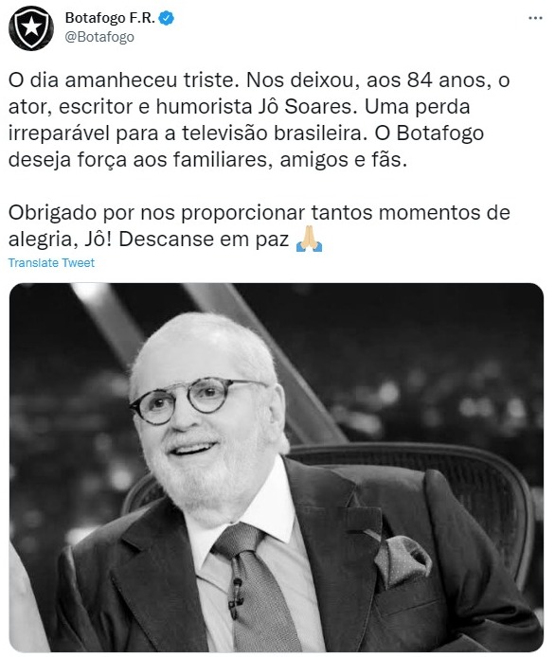Open the Botafogo F.R. display name
The image size is (555, 657).
point(110,18)
